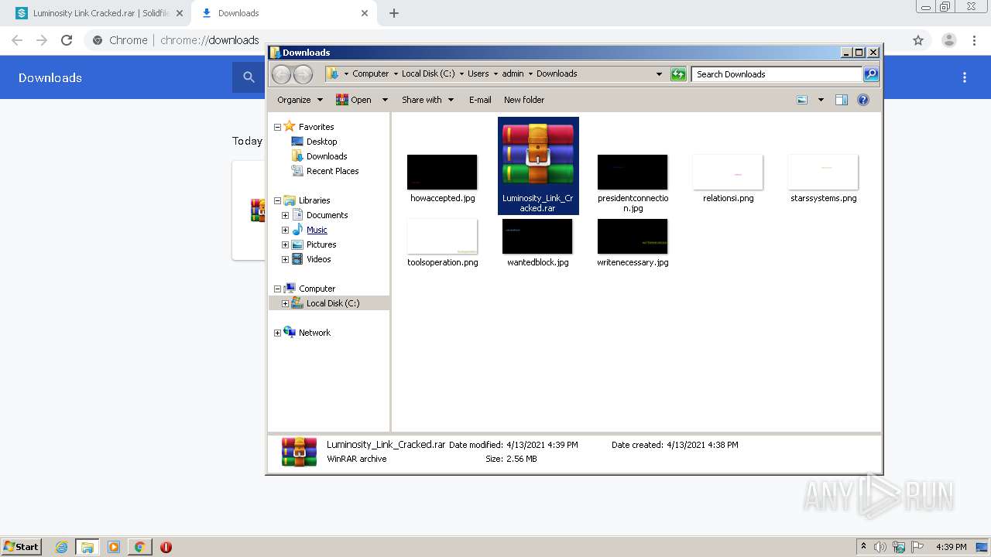Open Chrome Downloads more actions menu
This screenshot has height=557, width=991.
[965, 77]
